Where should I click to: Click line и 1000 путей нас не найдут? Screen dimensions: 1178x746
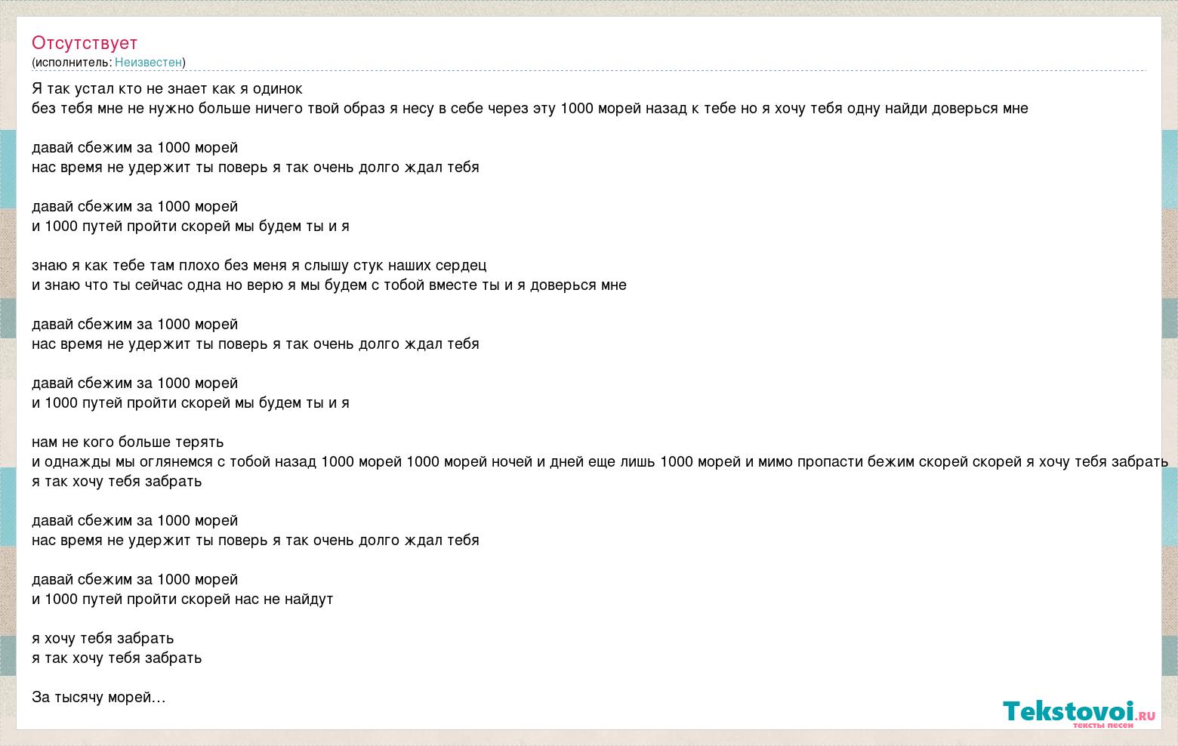click(x=182, y=600)
